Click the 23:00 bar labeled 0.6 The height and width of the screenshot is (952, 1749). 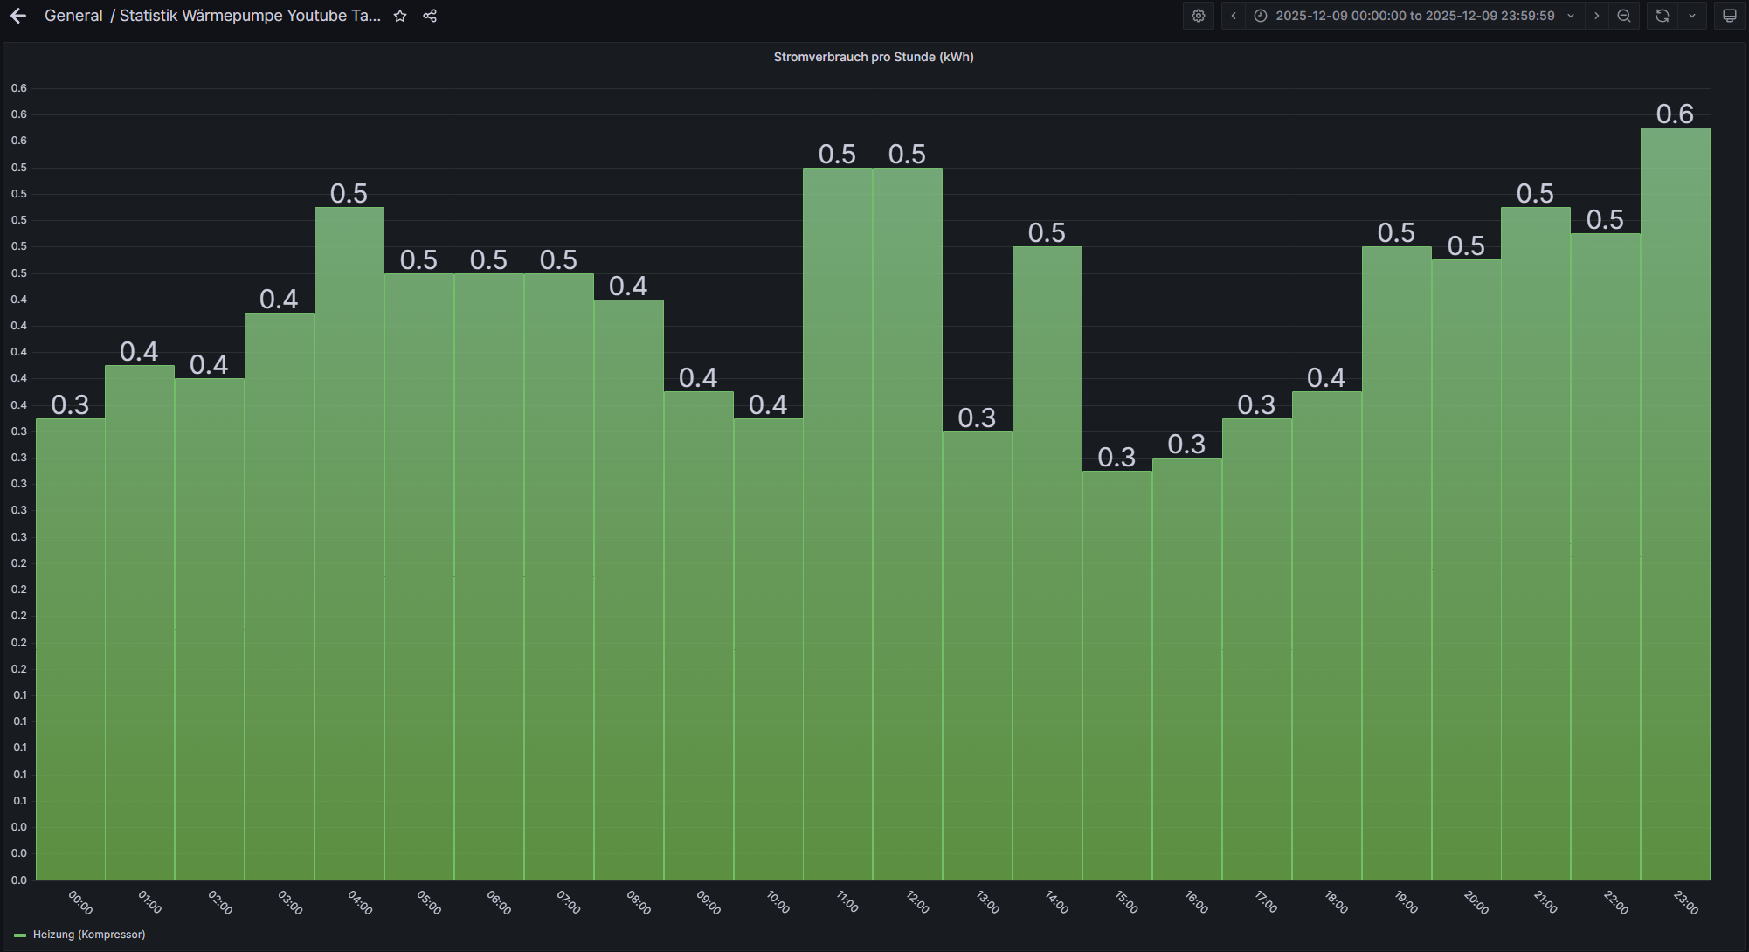[1675, 502]
